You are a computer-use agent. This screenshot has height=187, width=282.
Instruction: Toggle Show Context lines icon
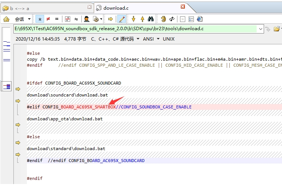point(68,19)
